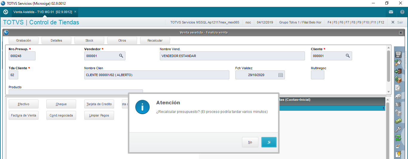Open Cliente search via magnifier icon
The width and height of the screenshot is (408, 159).
coord(348,56)
